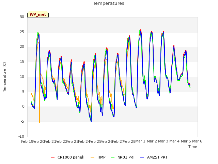Click the Feb 19 x-axis tick label
The image size is (218, 164).
pos(27,141)
